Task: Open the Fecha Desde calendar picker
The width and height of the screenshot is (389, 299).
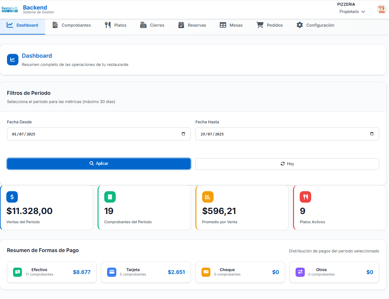Action: pos(183,134)
